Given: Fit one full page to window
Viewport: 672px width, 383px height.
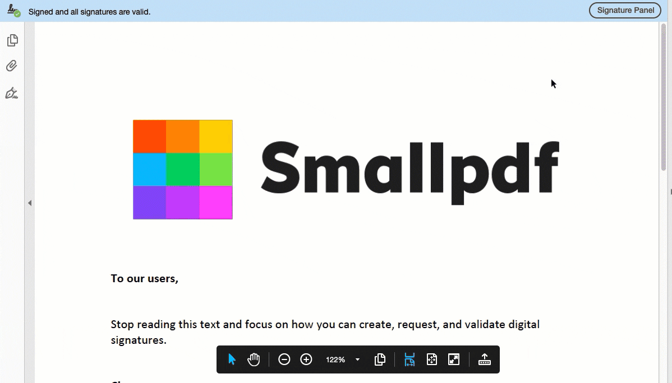Looking at the screenshot, I should [431, 359].
